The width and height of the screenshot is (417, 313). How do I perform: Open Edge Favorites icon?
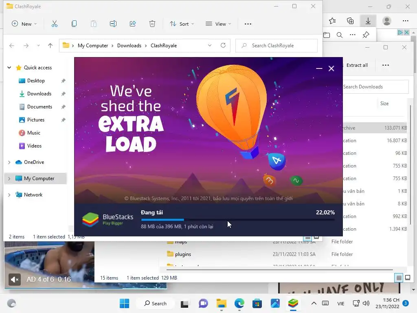tap(332, 21)
